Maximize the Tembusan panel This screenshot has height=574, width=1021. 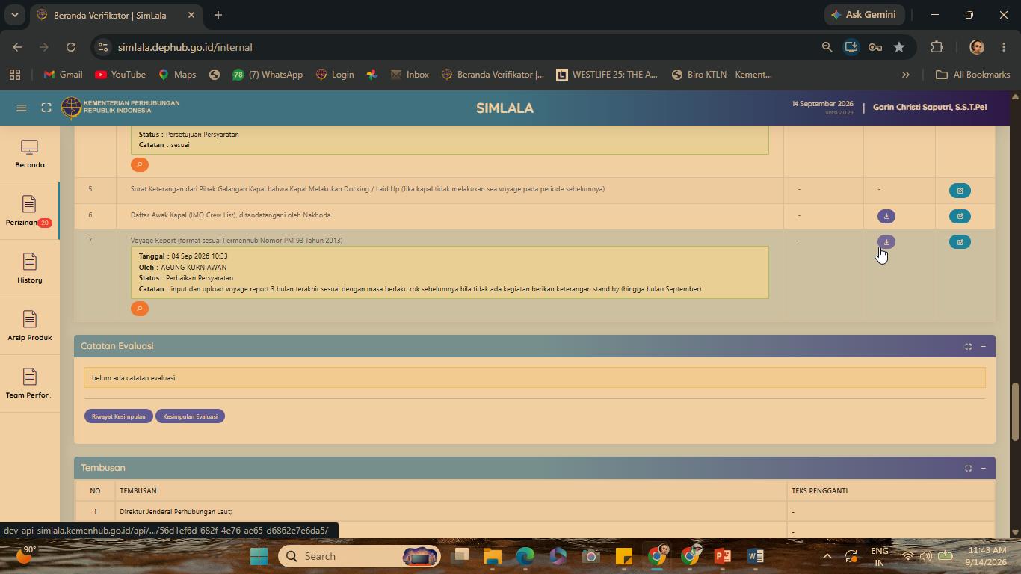point(968,468)
